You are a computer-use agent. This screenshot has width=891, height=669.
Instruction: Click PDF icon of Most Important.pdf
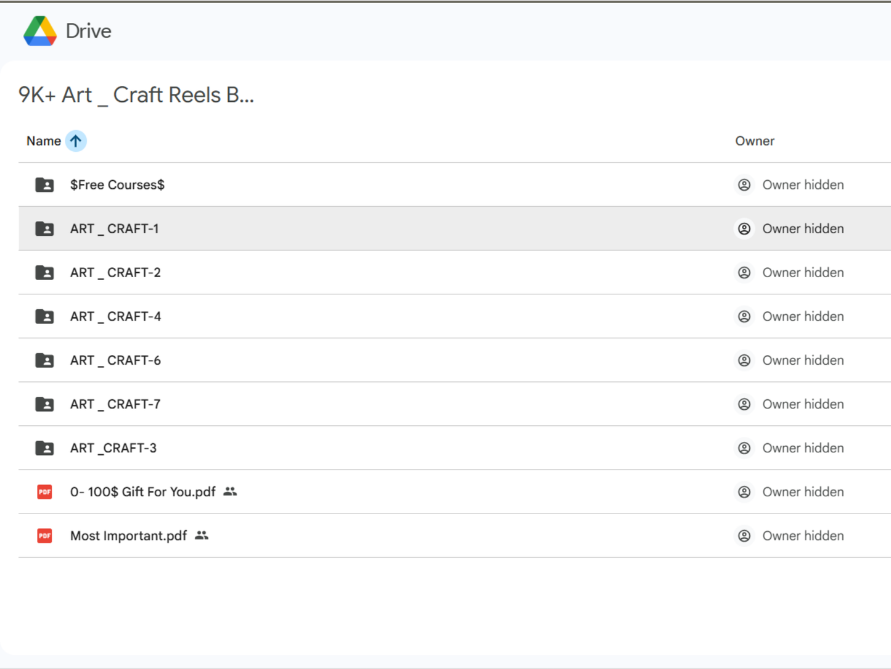tap(44, 536)
